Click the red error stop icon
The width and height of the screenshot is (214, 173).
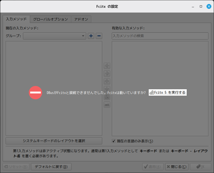point(35,93)
